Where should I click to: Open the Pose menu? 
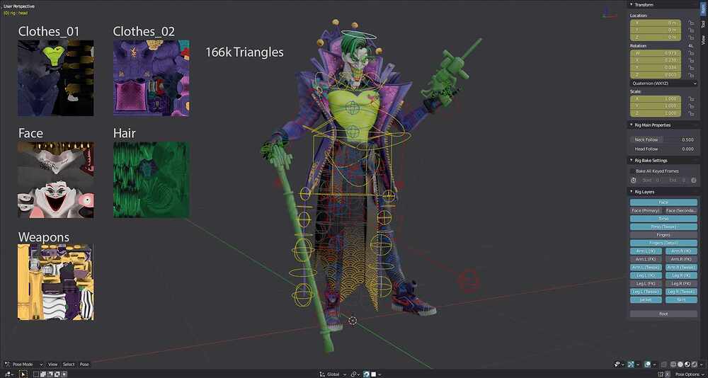pos(84,365)
